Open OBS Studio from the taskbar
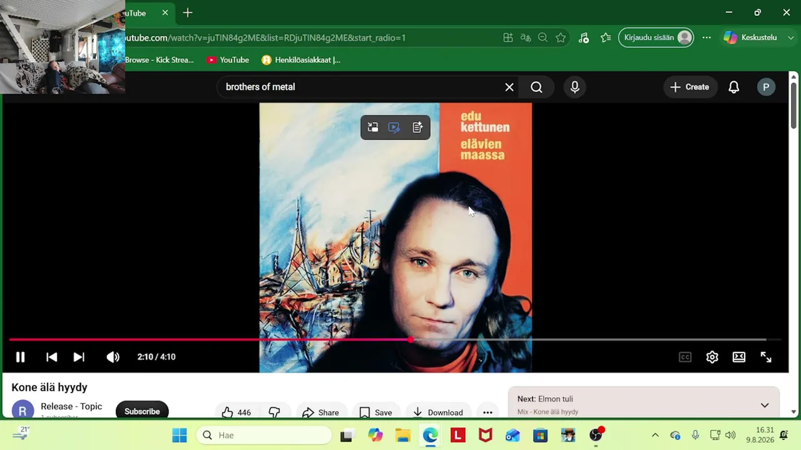Viewport: 801px width, 450px height. point(596,435)
